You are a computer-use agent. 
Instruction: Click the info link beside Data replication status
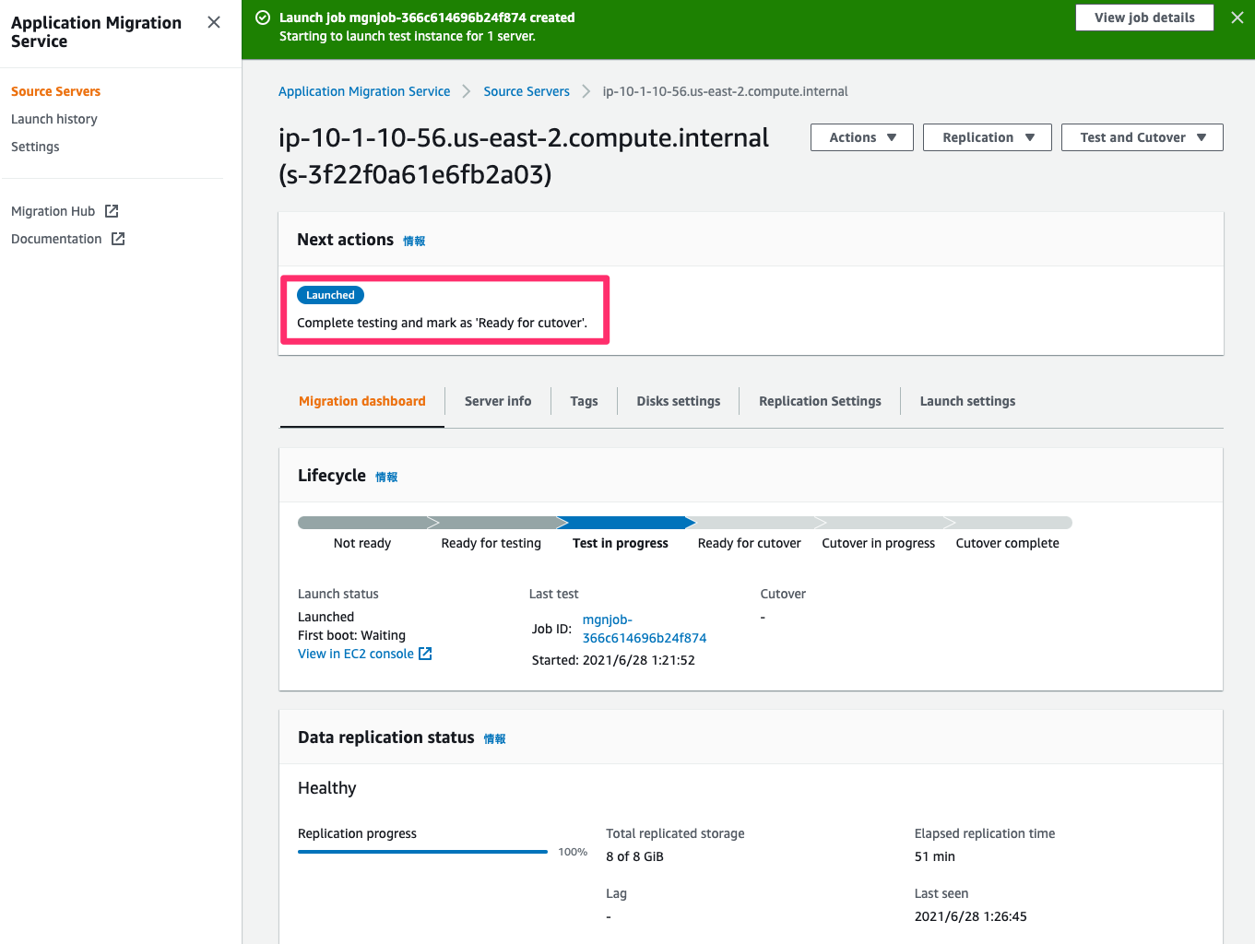[x=494, y=738]
